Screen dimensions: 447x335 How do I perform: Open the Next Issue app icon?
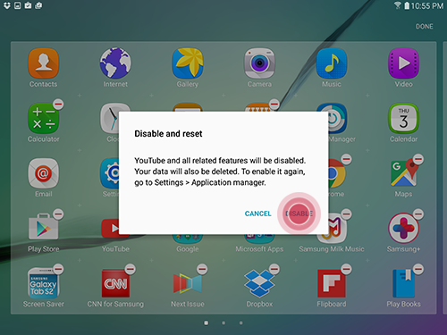coord(188,283)
